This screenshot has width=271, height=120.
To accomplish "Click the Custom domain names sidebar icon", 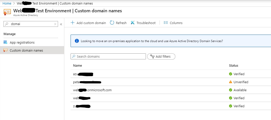I will point(5,50).
